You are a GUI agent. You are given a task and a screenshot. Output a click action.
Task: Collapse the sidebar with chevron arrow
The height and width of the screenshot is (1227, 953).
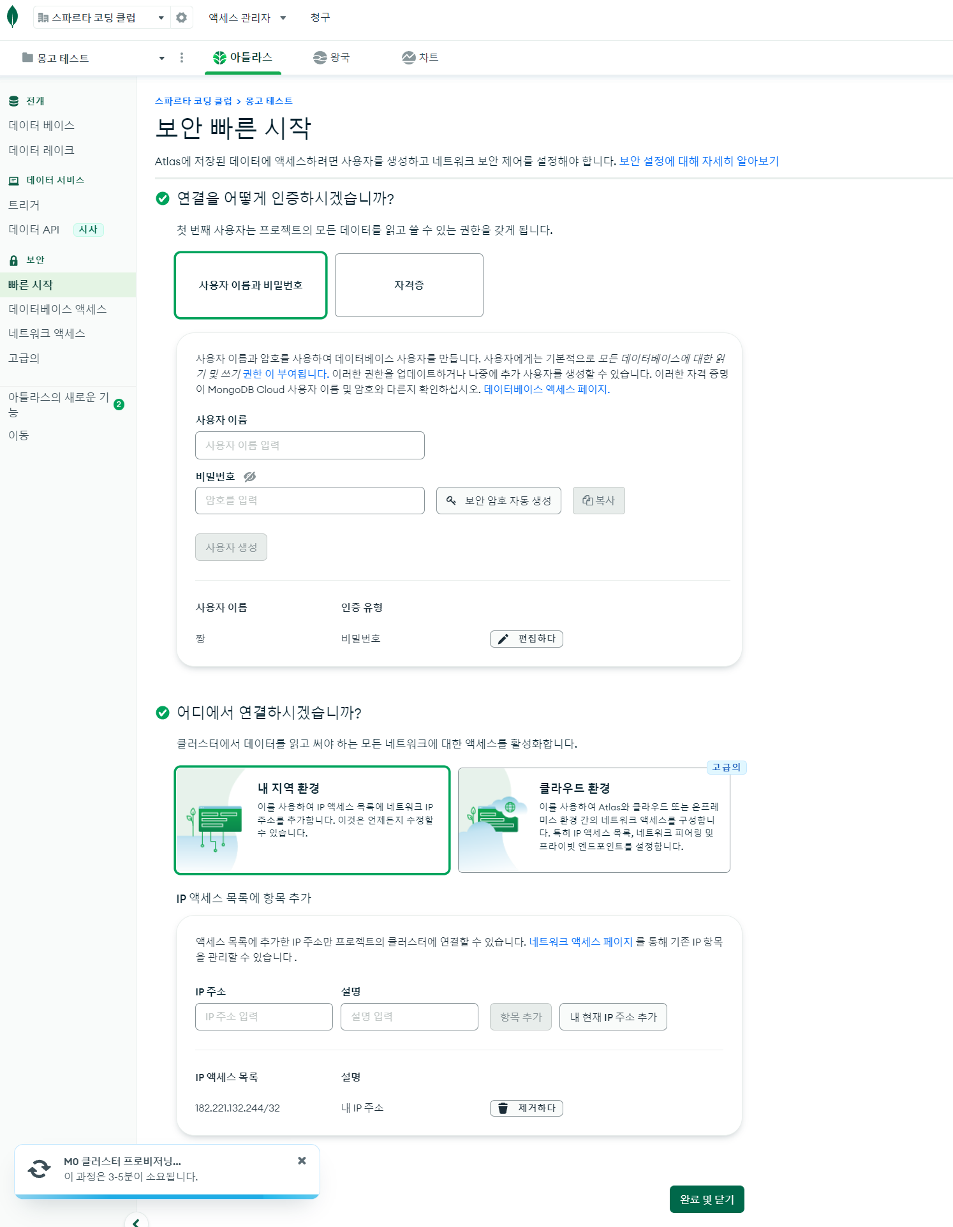136,1222
